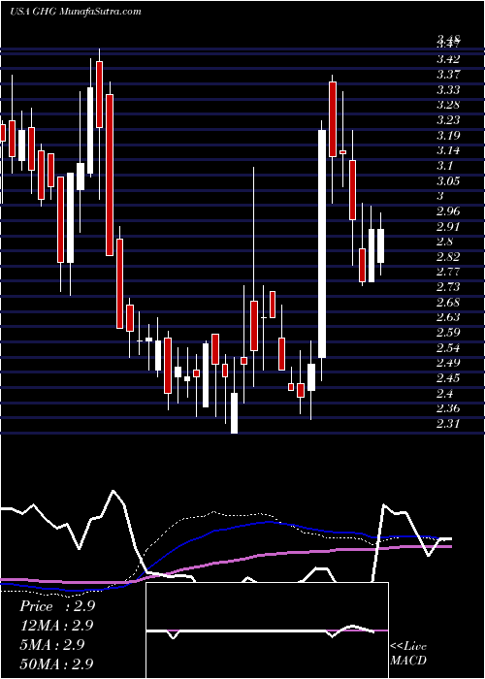
Task: Click the 12MA : 2.9 legend entry
Action: pyautogui.click(x=56, y=625)
